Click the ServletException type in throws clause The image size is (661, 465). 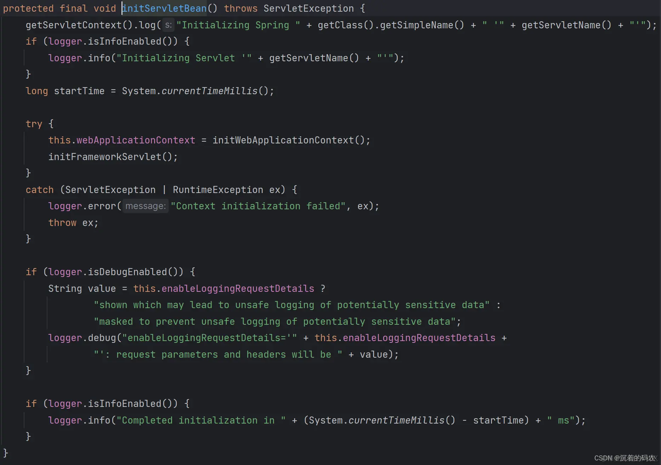click(x=308, y=8)
